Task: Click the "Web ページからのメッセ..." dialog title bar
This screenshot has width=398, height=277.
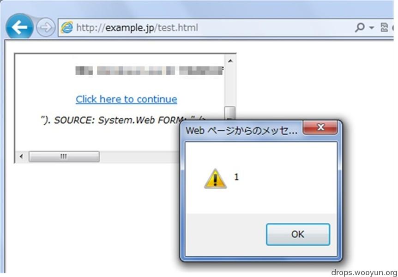Action: (241, 131)
